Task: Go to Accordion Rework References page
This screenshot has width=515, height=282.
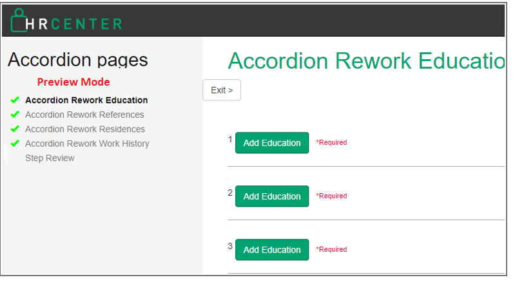Action: tap(84, 115)
